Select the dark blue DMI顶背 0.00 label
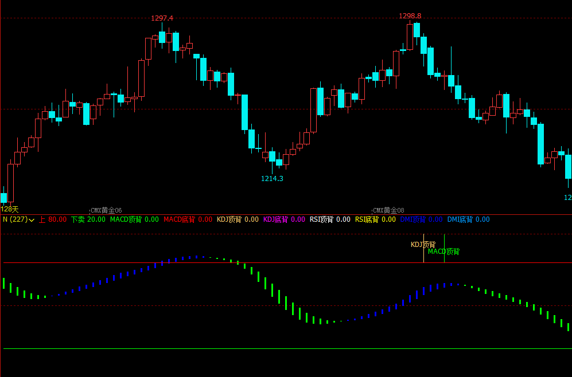 (x=421, y=219)
